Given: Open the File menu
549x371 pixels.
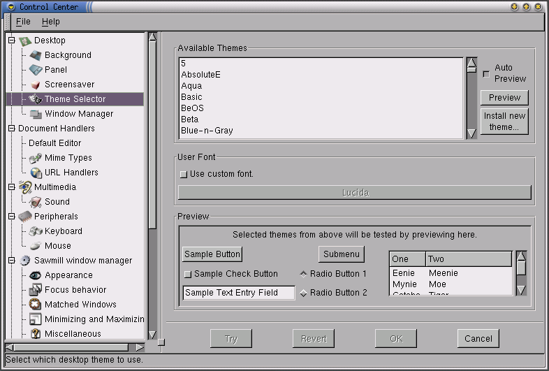Looking at the screenshot, I should click(23, 22).
